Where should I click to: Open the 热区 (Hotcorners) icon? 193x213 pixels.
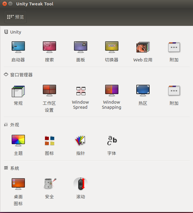[143, 91]
